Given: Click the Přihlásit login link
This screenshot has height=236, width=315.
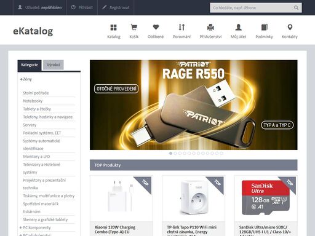Looking at the screenshot, I should [82, 7].
